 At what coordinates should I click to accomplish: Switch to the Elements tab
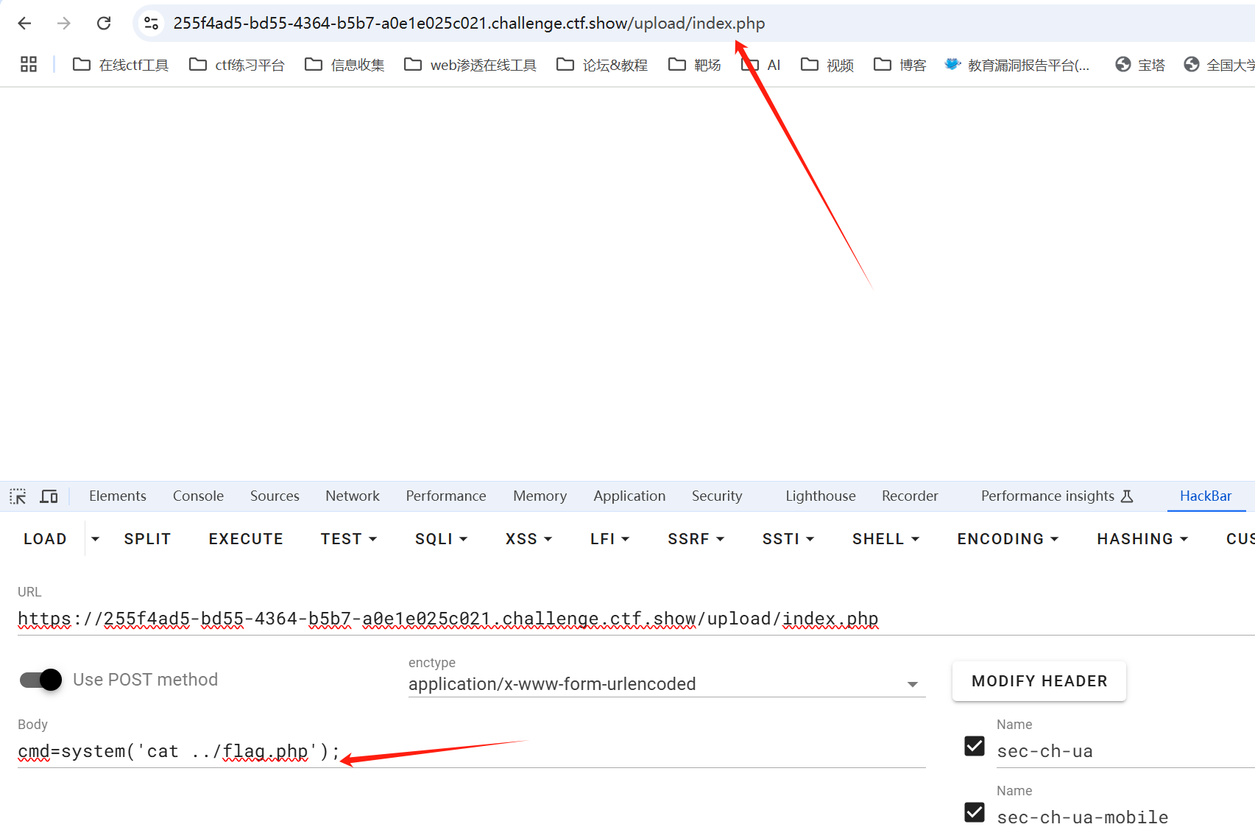click(118, 496)
